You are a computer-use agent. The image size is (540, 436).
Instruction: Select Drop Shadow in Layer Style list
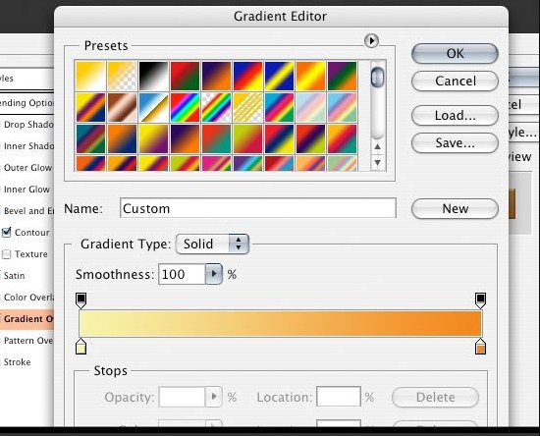pos(28,125)
